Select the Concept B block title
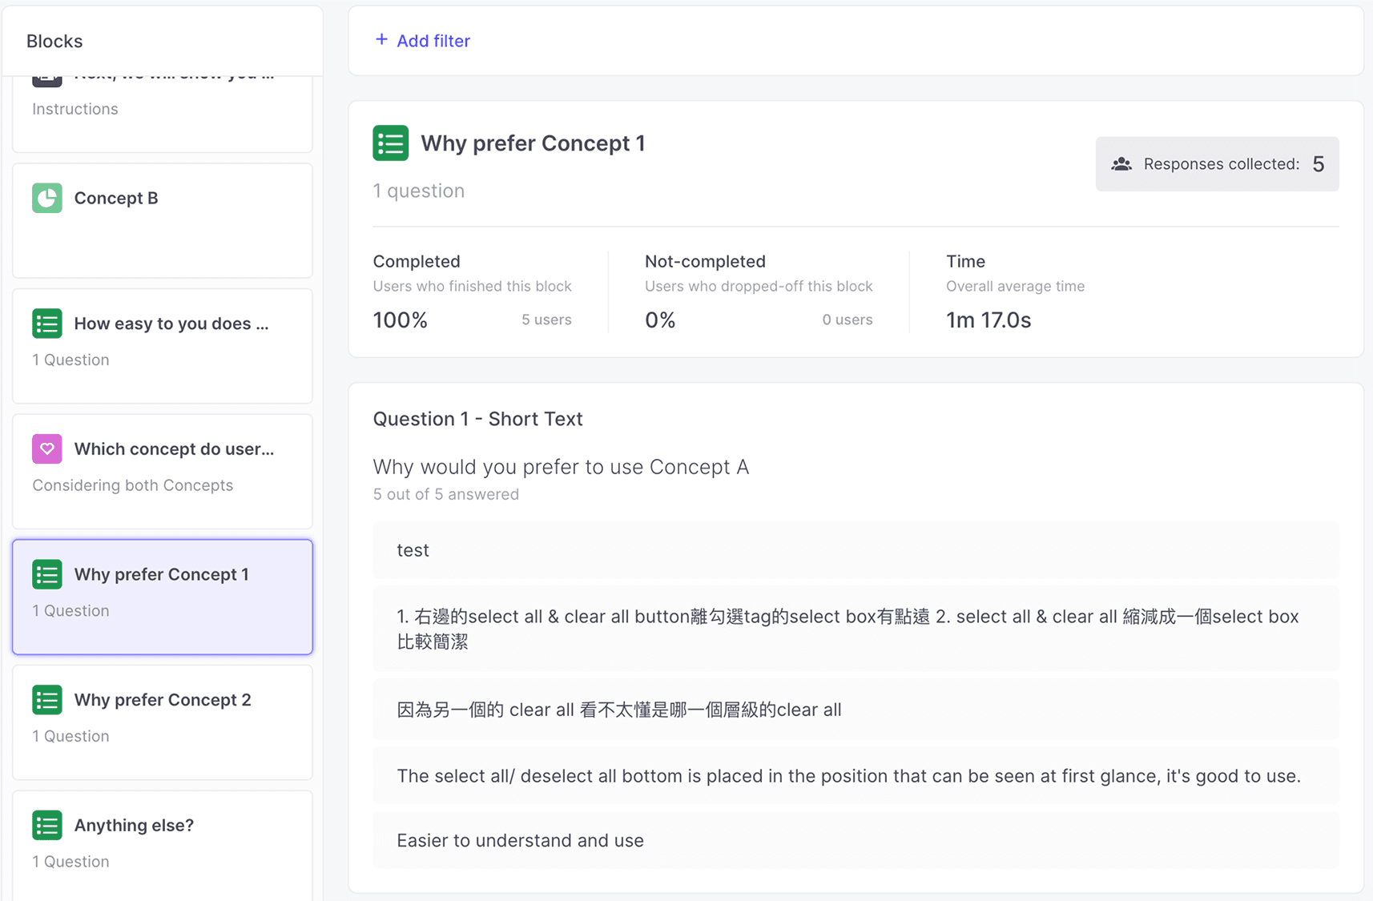 tap(116, 198)
